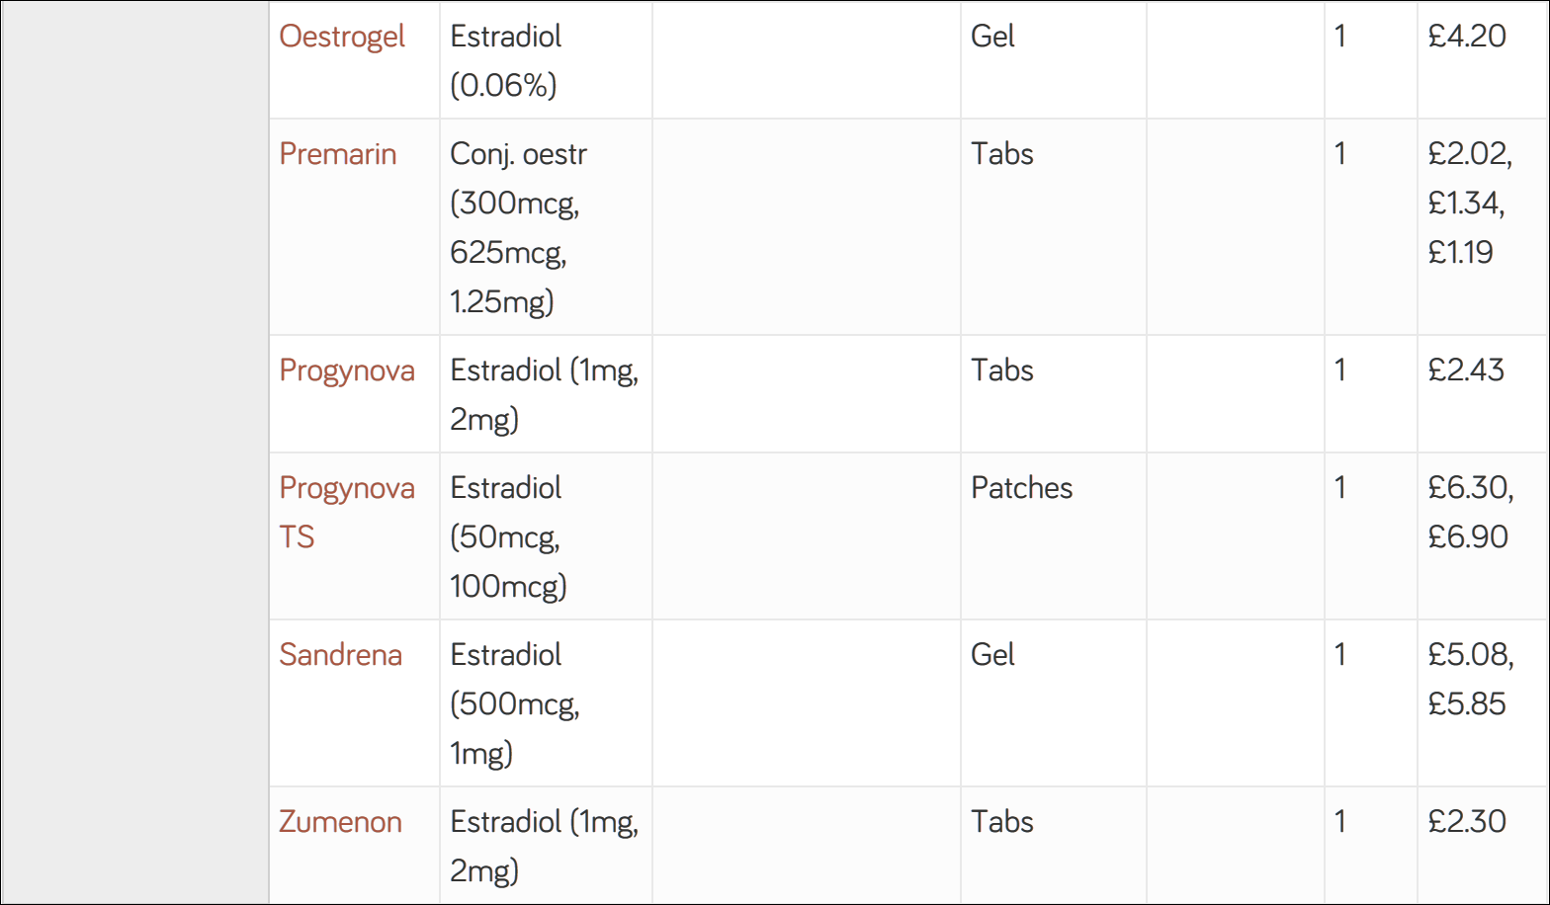1550x905 pixels.
Task: Click the Conj. oestr ingredient cell
Action: point(546,227)
